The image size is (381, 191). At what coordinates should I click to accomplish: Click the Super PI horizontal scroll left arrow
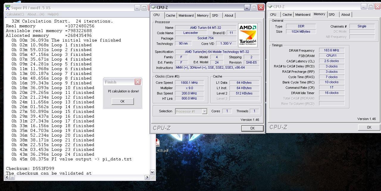click(7, 177)
